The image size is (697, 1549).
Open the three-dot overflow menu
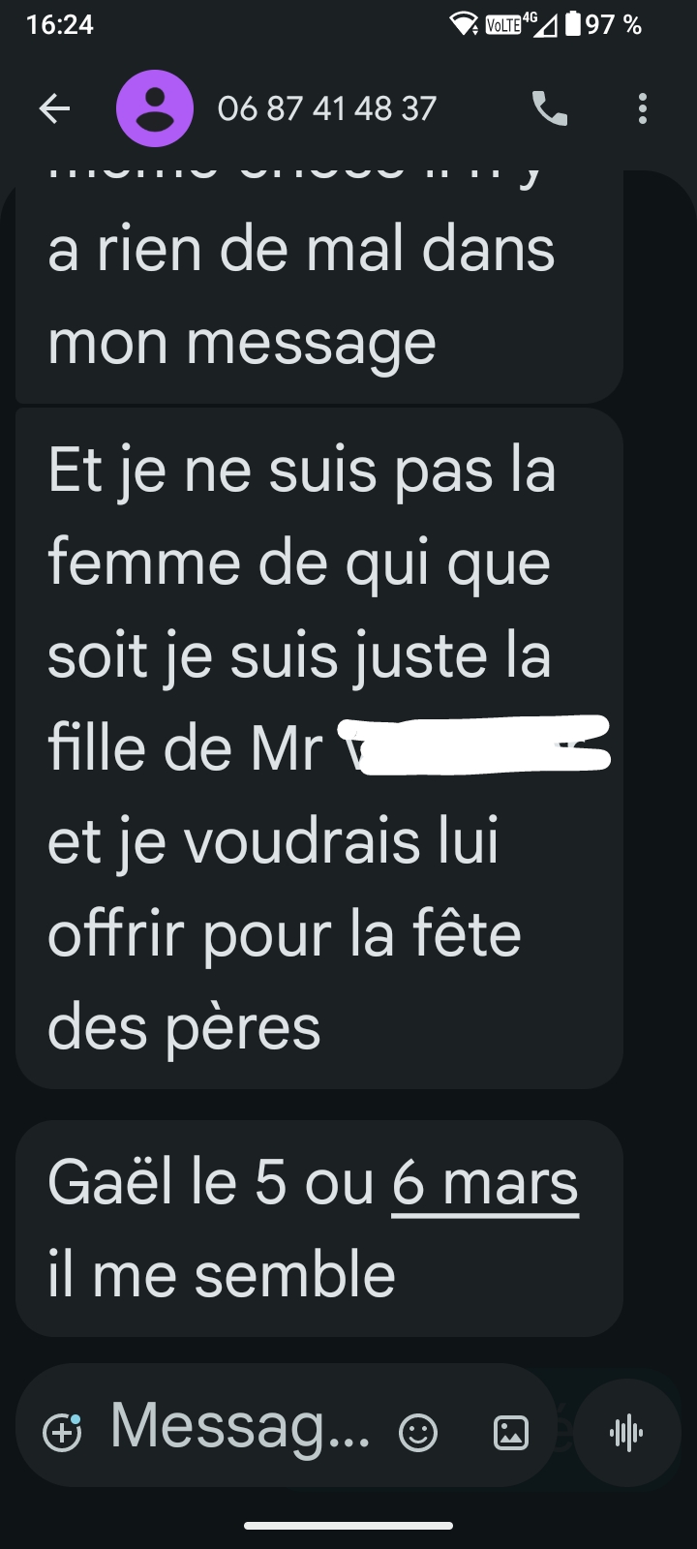point(642,108)
